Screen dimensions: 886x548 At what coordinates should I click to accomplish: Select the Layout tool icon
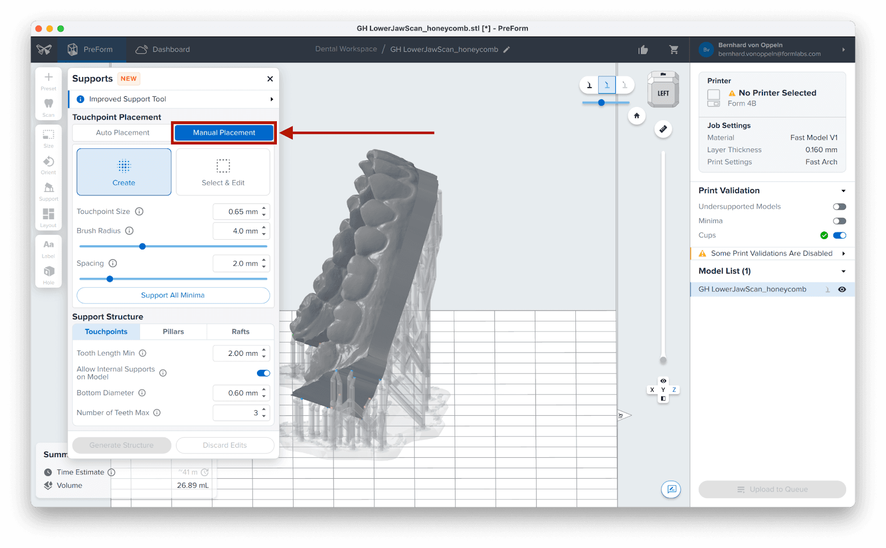click(49, 214)
